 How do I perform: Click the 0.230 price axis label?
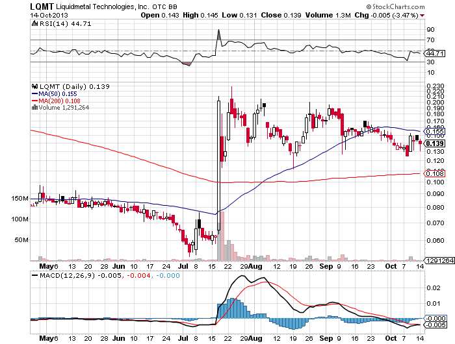(435, 86)
